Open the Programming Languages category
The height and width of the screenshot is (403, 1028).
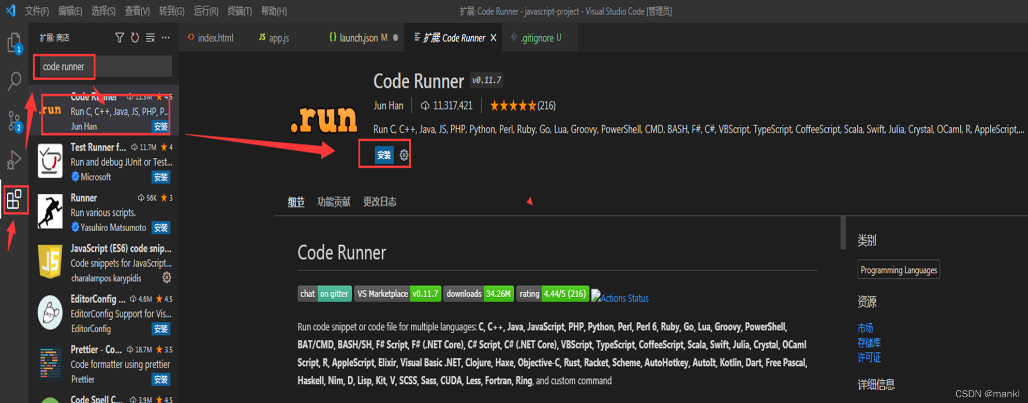(x=899, y=270)
